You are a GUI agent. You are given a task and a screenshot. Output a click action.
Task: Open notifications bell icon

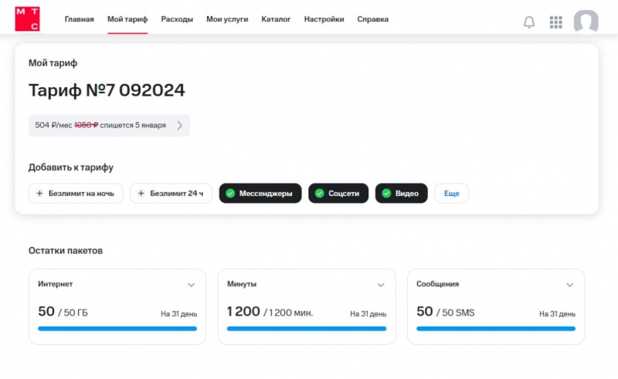pyautogui.click(x=529, y=22)
